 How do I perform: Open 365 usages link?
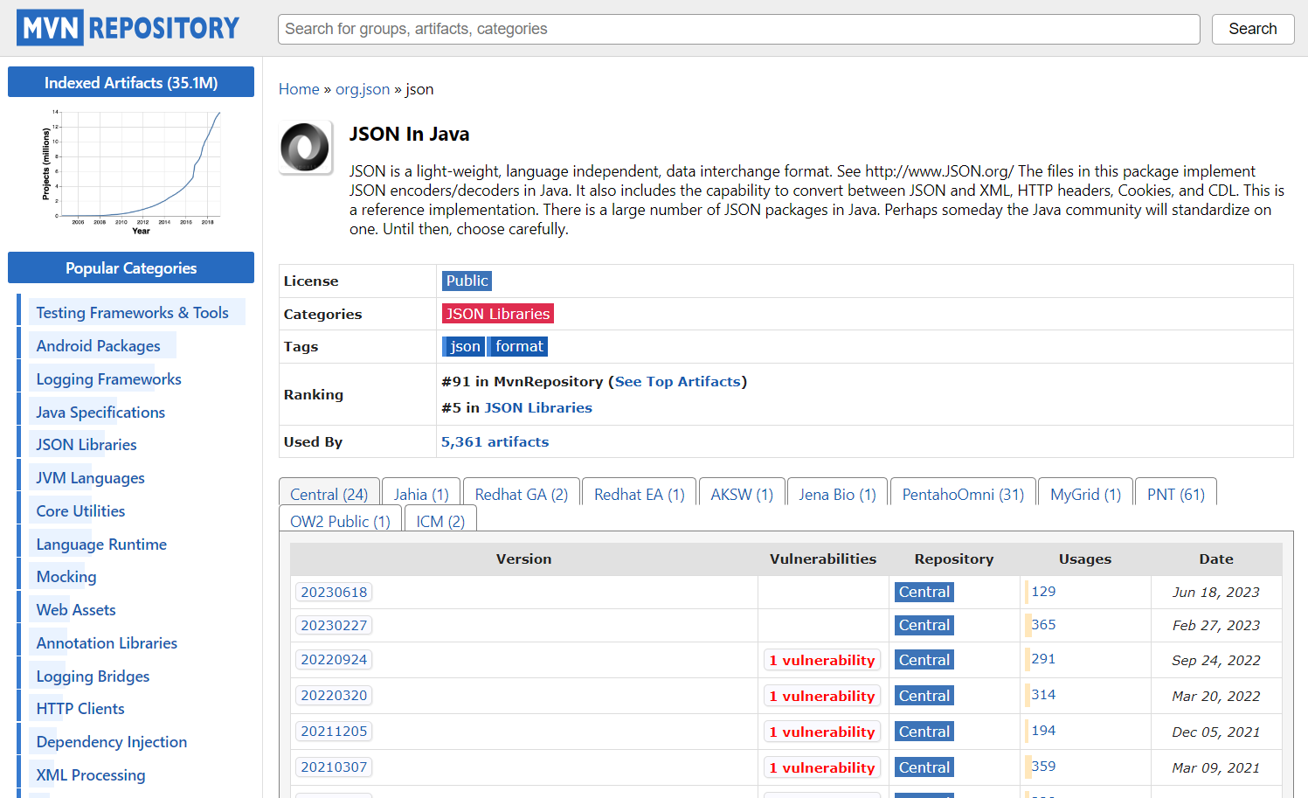(1043, 625)
